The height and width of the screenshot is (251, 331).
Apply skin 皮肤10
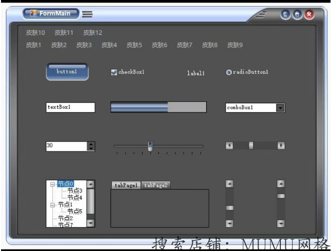pyautogui.click(x=35, y=33)
